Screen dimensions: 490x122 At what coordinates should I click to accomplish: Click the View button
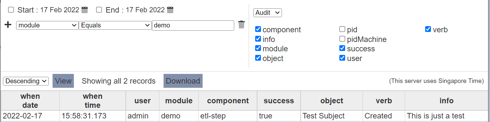point(63,81)
